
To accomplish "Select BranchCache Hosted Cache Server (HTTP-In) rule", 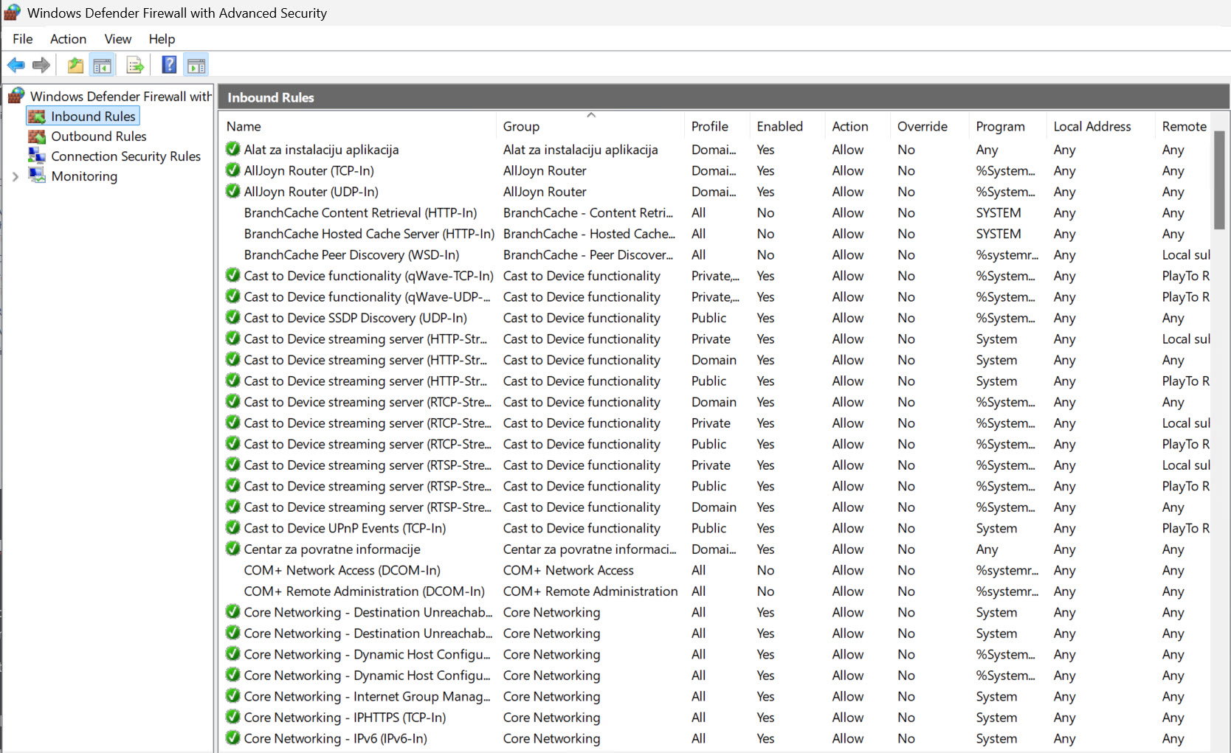I will (x=369, y=234).
